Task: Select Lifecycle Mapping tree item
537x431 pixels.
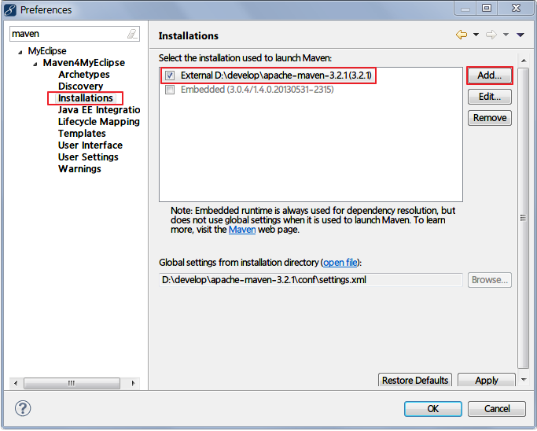Action: click(x=99, y=122)
